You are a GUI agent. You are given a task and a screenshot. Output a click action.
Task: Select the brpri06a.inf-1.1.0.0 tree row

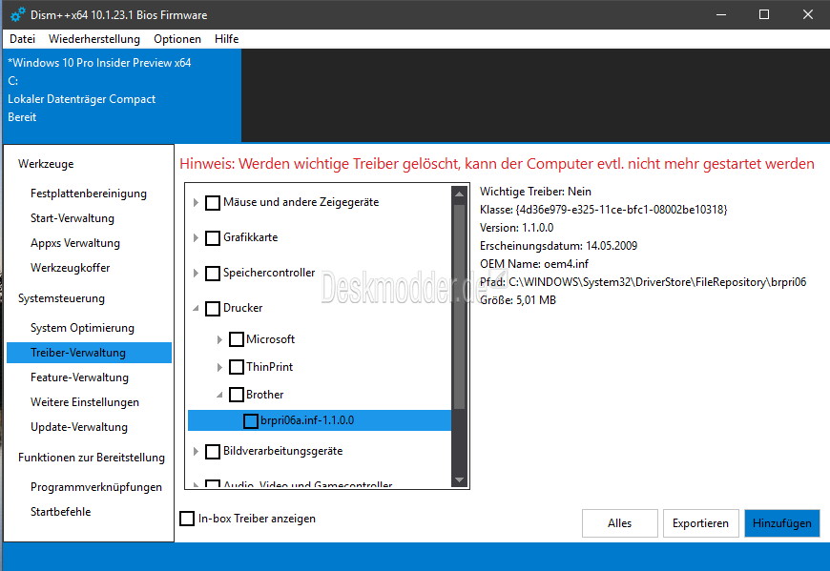tap(320, 420)
